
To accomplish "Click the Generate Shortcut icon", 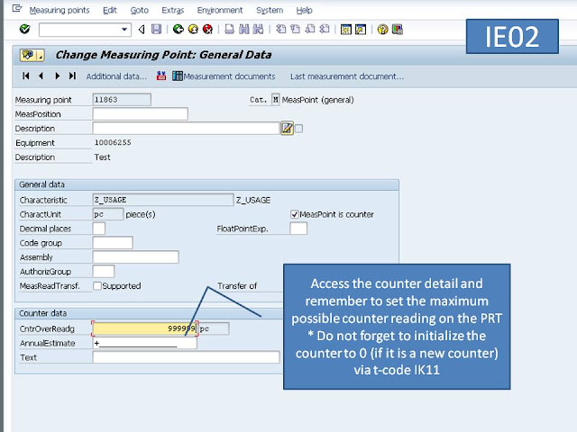I will pyautogui.click(x=361, y=29).
